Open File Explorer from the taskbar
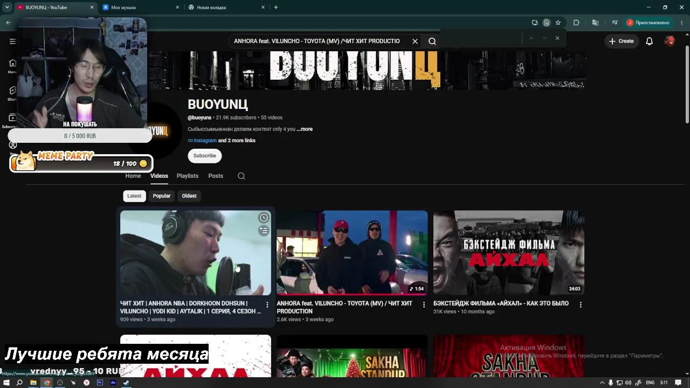Image resolution: width=690 pixels, height=388 pixels. point(33,383)
